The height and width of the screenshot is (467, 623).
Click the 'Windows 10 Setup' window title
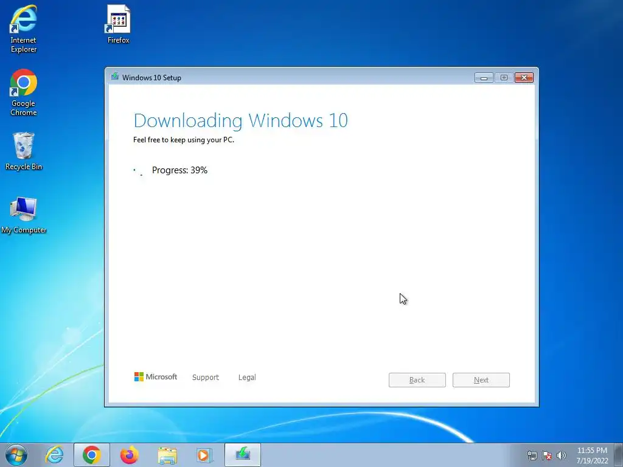[x=151, y=78]
